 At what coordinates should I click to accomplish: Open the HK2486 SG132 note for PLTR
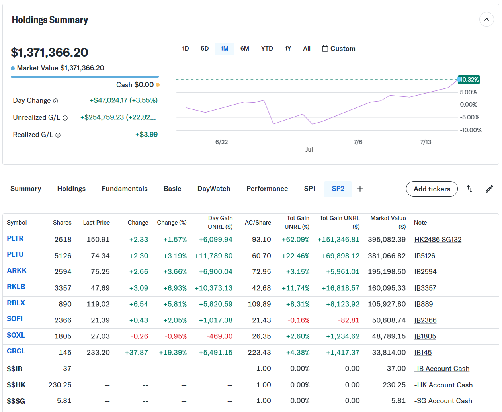[x=438, y=240]
